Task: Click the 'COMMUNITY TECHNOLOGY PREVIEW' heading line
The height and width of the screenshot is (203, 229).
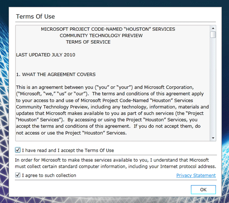Action: 101,35
